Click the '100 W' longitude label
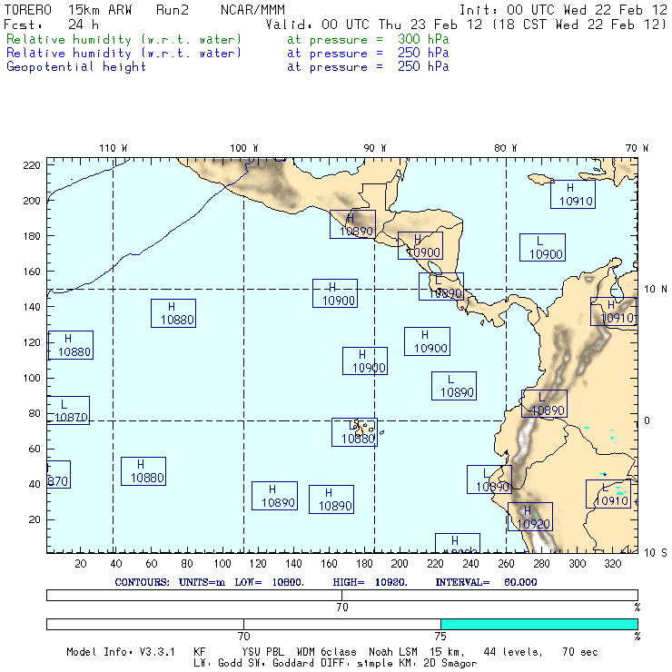 pos(244,148)
